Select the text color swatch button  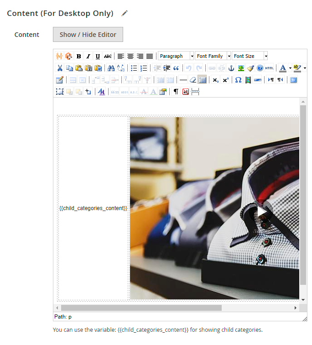click(x=283, y=68)
